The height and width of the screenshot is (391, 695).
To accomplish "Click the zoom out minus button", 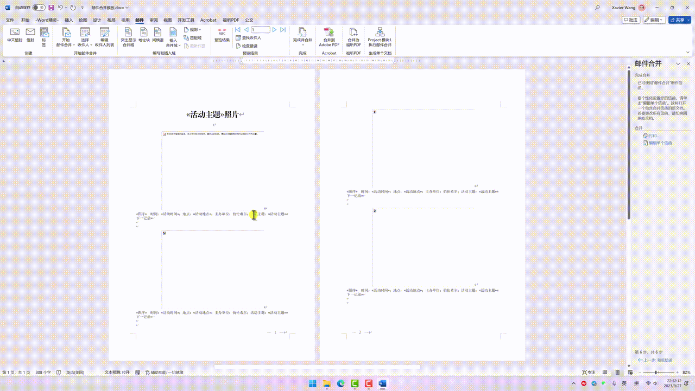I will coord(639,373).
